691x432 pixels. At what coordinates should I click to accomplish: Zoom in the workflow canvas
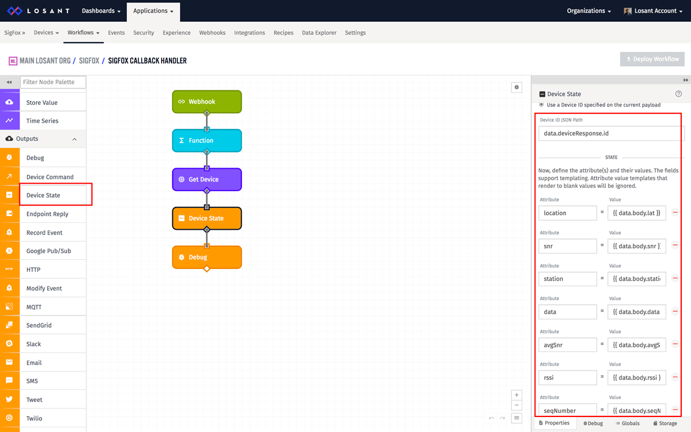(x=517, y=395)
